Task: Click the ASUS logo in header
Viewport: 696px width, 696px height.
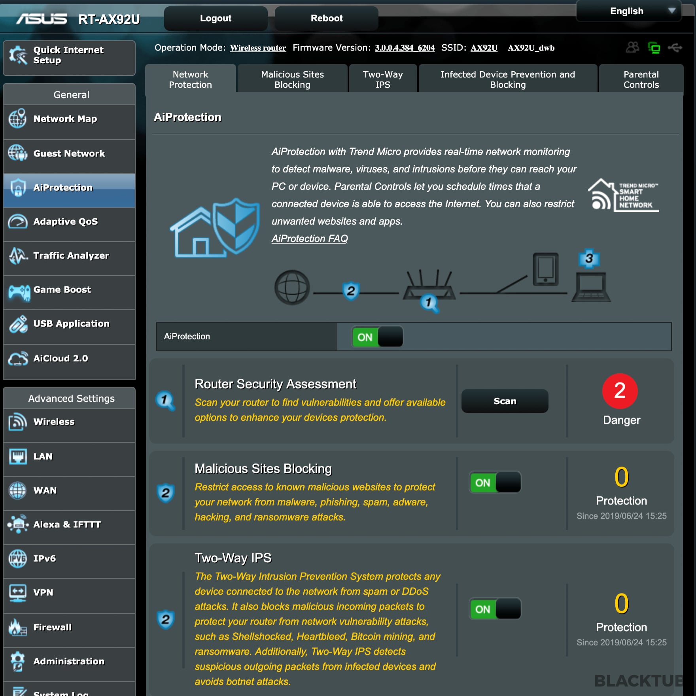Action: pos(42,18)
